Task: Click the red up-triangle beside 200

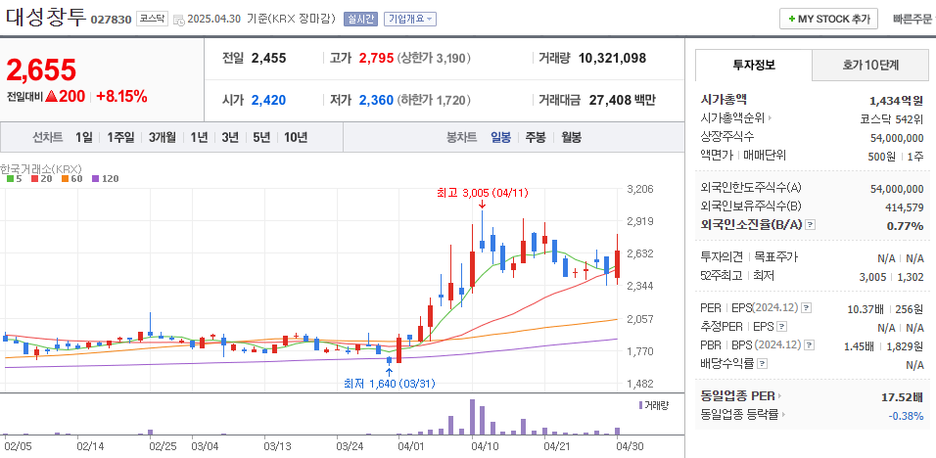Action: point(51,96)
